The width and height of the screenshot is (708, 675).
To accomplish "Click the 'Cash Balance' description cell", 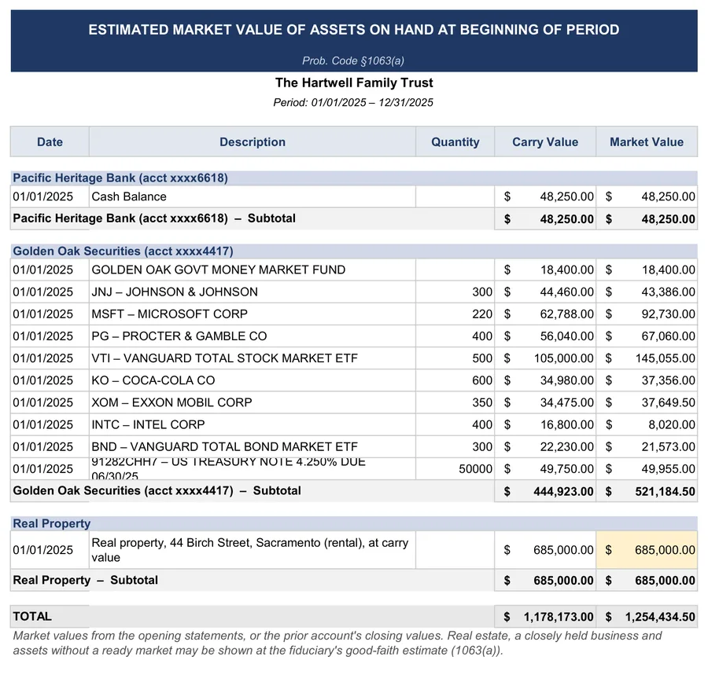I will 253,196.
